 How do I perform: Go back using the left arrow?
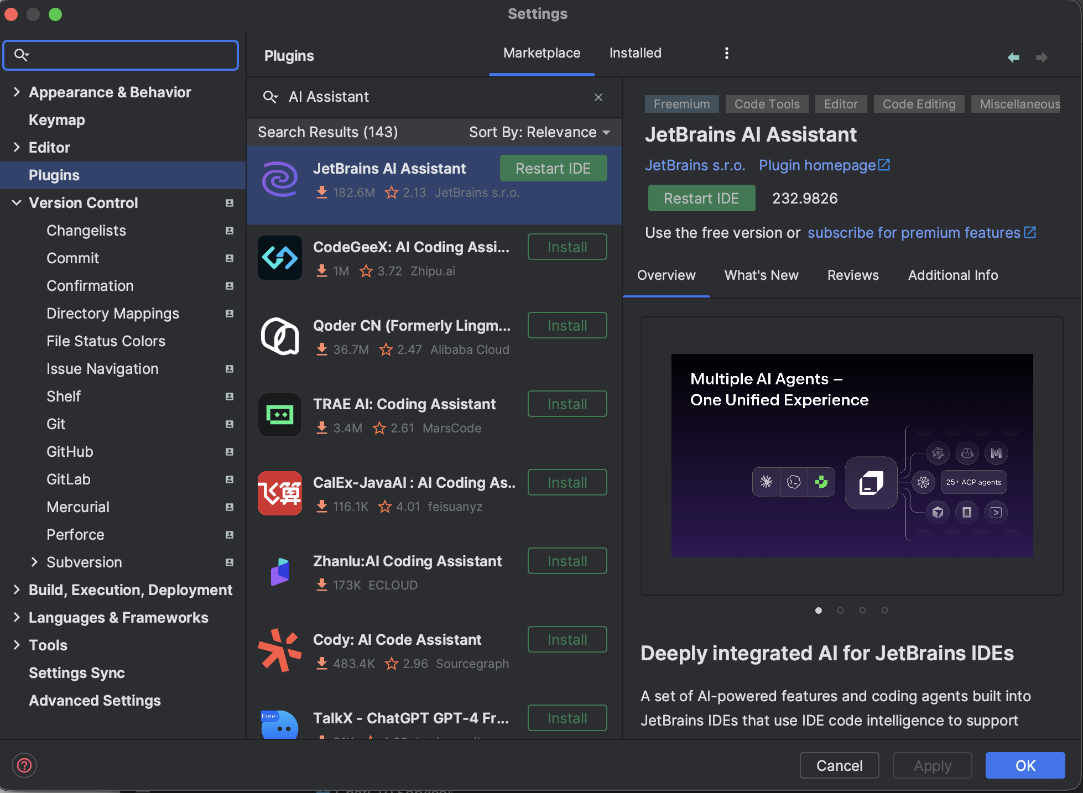point(1013,58)
